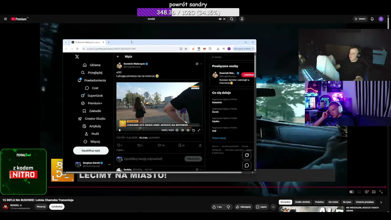Click the Utwórz create button
The width and height of the screenshot is (391, 220).
360,19
